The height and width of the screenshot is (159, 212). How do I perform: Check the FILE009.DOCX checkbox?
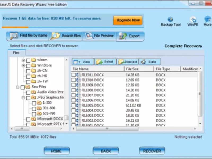coord(73,85)
